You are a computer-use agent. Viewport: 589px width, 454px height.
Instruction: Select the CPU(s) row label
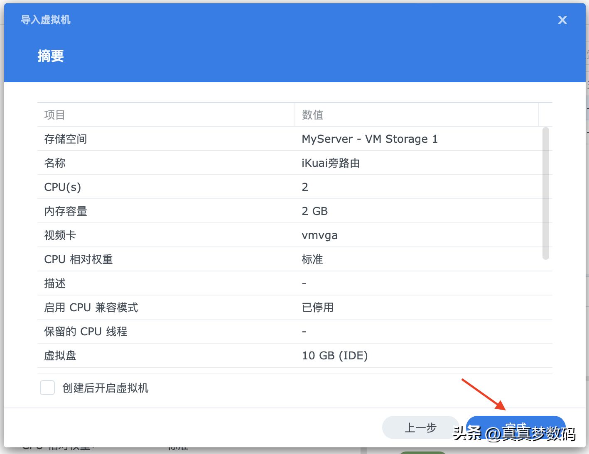click(63, 187)
